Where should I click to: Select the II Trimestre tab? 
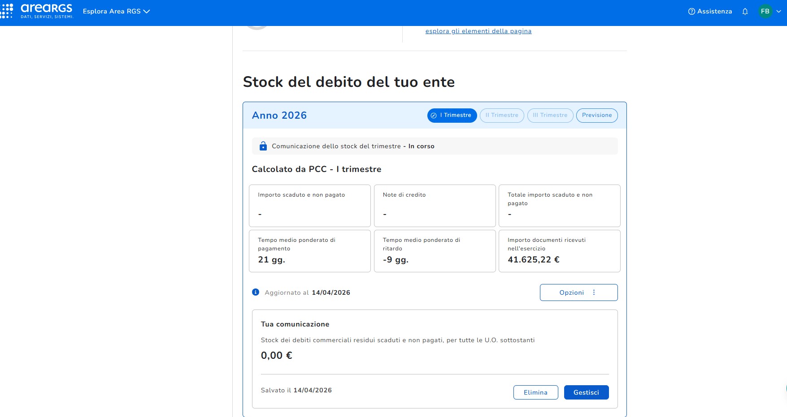point(501,116)
